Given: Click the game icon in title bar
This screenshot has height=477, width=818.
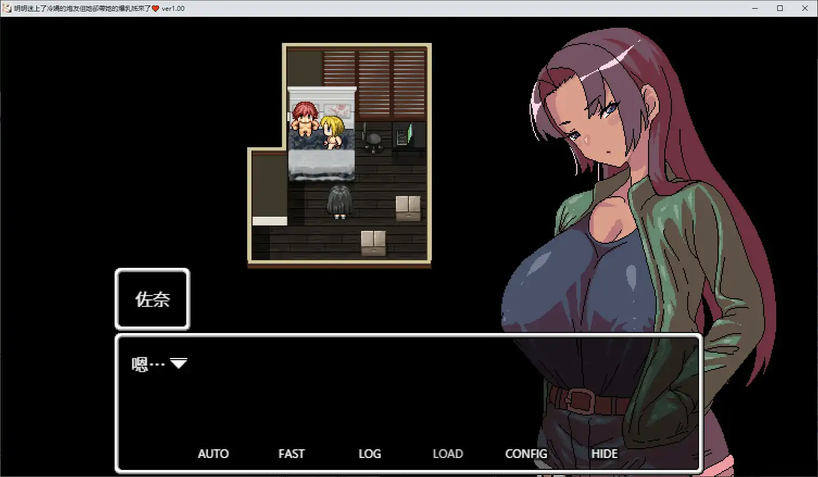Looking at the screenshot, I should 7,8.
